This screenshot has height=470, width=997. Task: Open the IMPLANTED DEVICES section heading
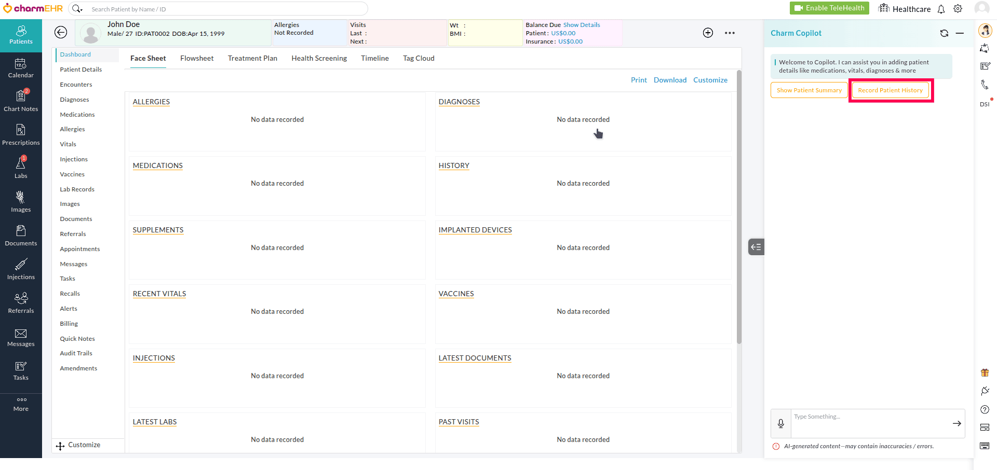point(475,230)
